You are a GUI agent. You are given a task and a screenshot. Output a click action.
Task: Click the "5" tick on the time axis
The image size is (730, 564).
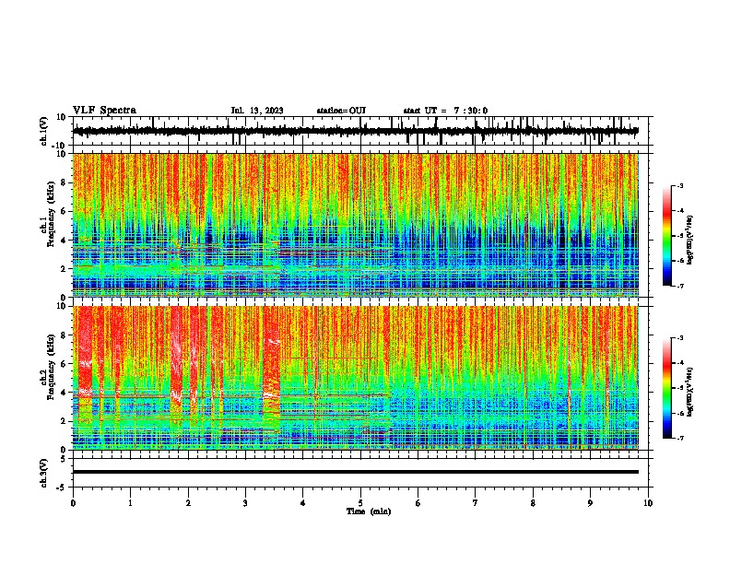point(360,503)
